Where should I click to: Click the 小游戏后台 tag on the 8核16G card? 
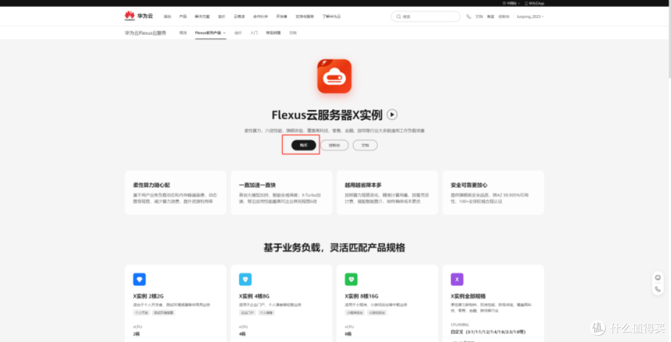click(x=377, y=312)
